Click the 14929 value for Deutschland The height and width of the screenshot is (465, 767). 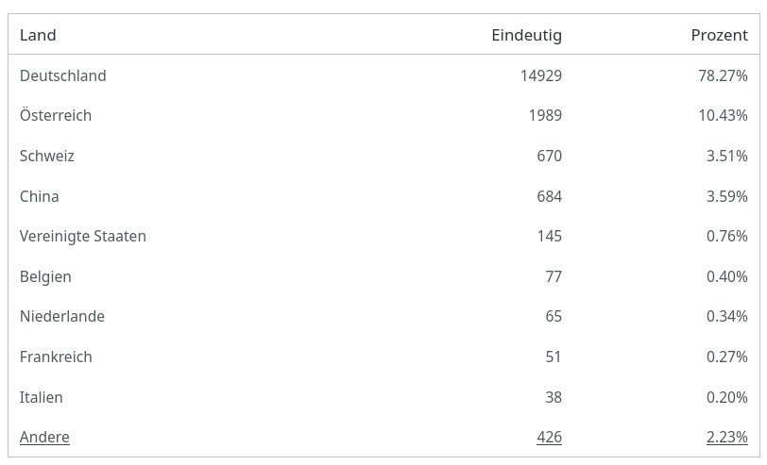[x=540, y=75]
